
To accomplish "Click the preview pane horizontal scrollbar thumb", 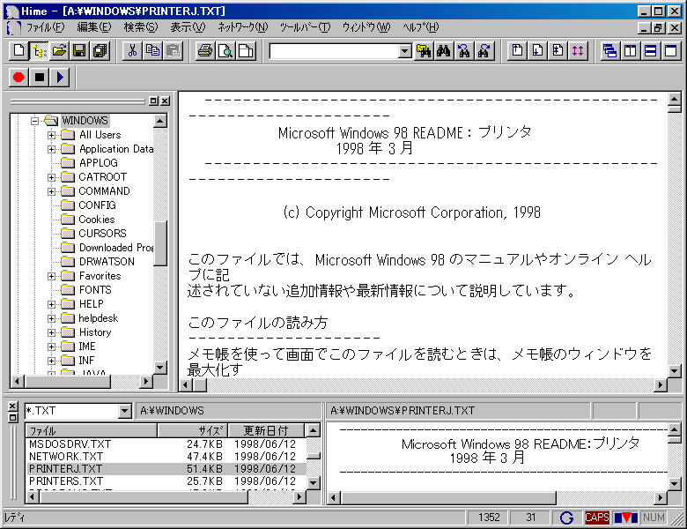I will click(449, 498).
